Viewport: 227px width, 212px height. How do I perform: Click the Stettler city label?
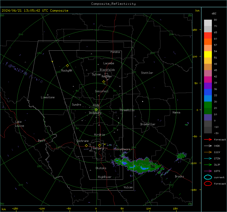[147, 73]
